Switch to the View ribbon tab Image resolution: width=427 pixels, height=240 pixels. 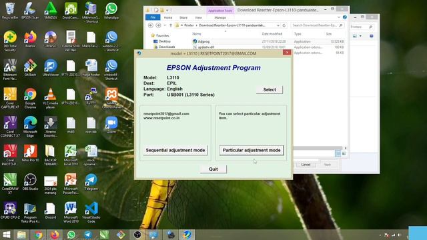coord(199,17)
